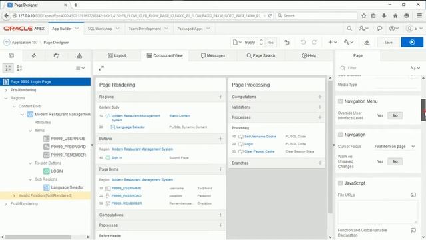Open File URLs code editor icon

[413, 195]
